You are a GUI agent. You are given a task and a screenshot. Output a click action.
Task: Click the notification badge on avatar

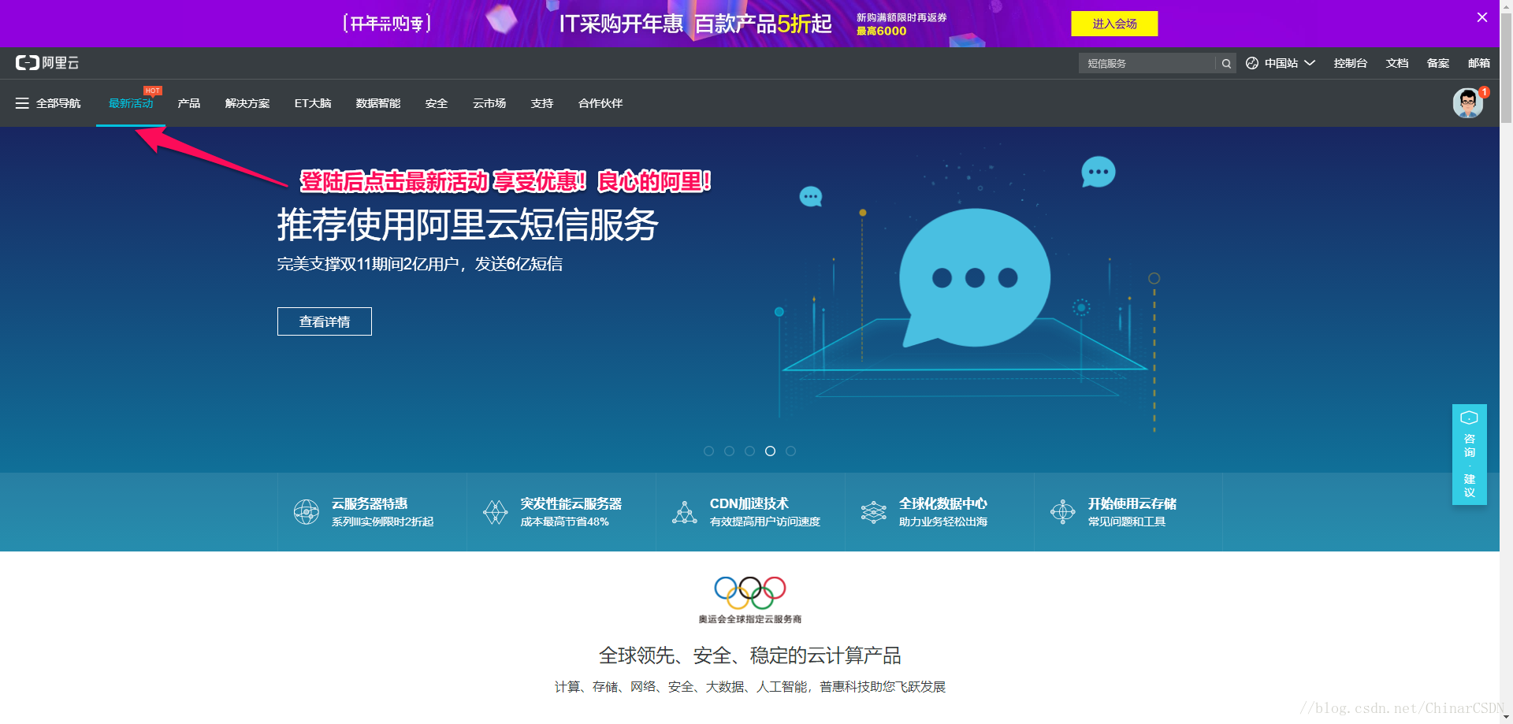pyautogui.click(x=1484, y=92)
